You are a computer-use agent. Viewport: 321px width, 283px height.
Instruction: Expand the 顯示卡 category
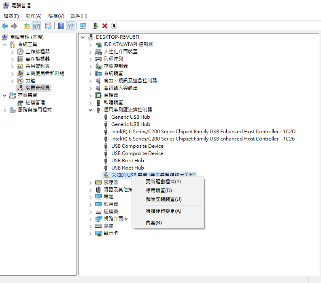point(91,234)
